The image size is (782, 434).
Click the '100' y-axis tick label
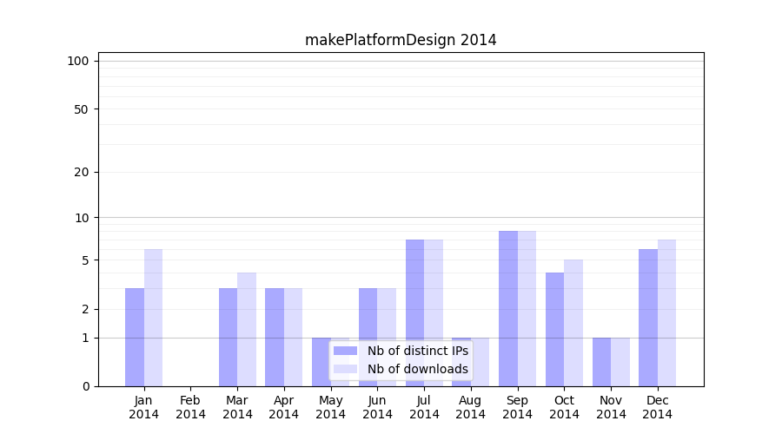(x=78, y=61)
